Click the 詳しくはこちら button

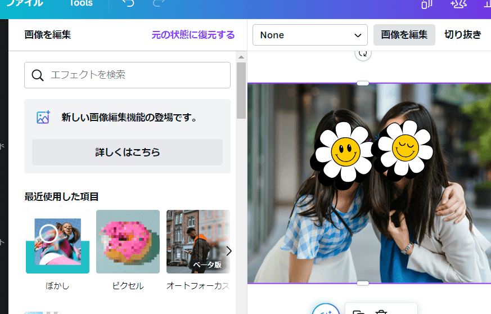pos(127,152)
